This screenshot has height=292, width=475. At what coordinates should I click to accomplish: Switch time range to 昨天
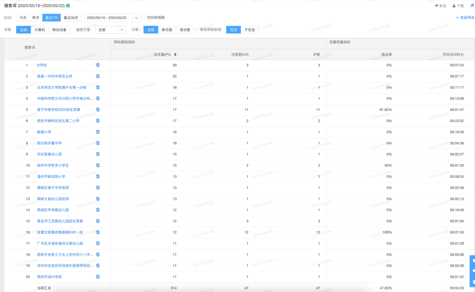pyautogui.click(x=36, y=18)
